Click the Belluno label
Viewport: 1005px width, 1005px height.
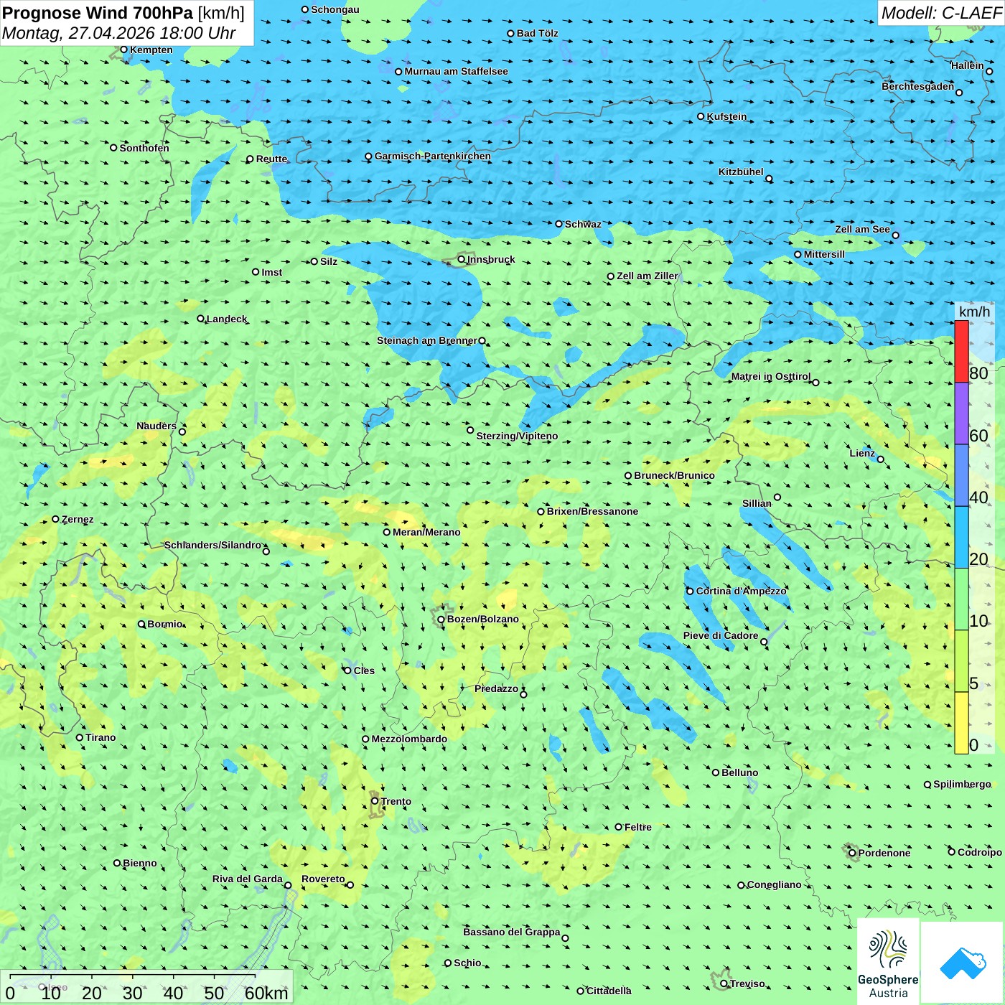739,772
